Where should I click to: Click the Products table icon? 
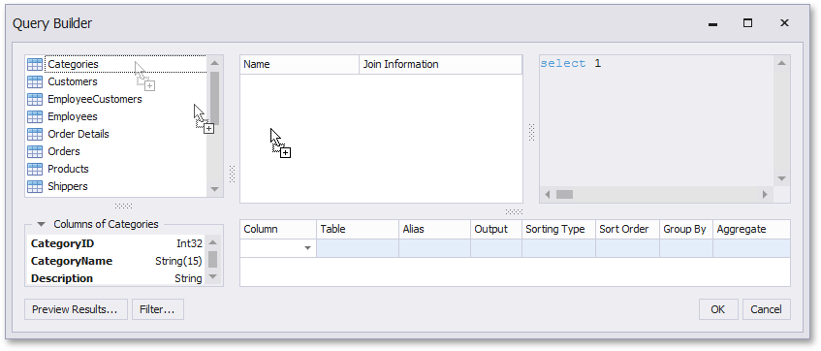pos(35,169)
